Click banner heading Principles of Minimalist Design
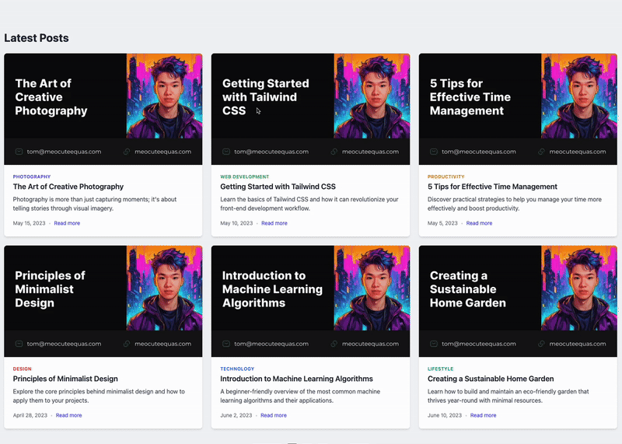Screen dimensions: 622x444 pos(50,289)
